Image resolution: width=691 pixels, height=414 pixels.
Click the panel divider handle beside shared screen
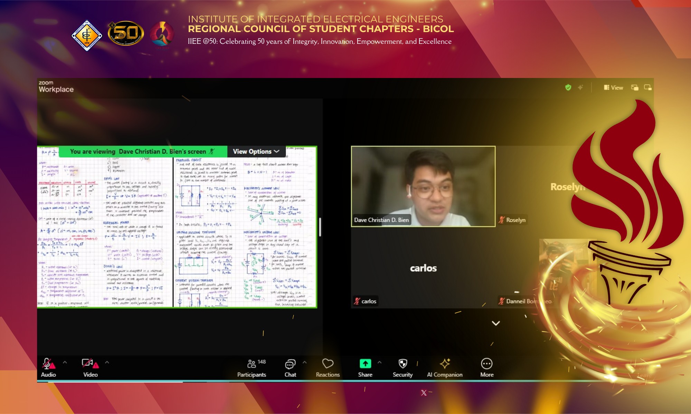(320, 227)
